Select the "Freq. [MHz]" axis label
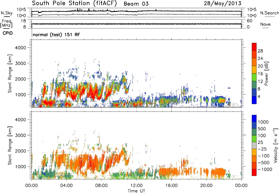Viewport: 279px width, 193px height. [x=6, y=24]
